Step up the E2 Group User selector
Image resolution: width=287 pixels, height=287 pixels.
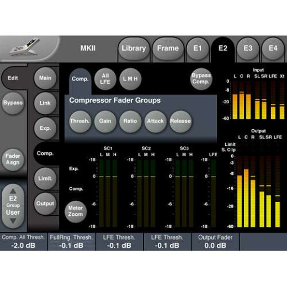(13, 192)
